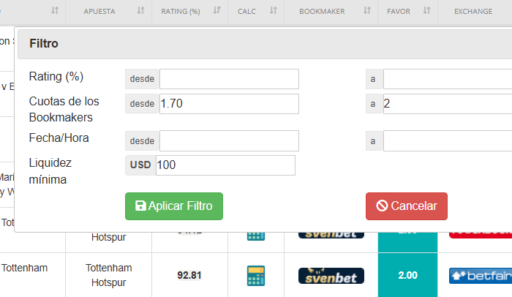Screen dimensions: 512x297
Task: Open the Svenbet bookmaker logo in bottom row
Action: click(331, 276)
